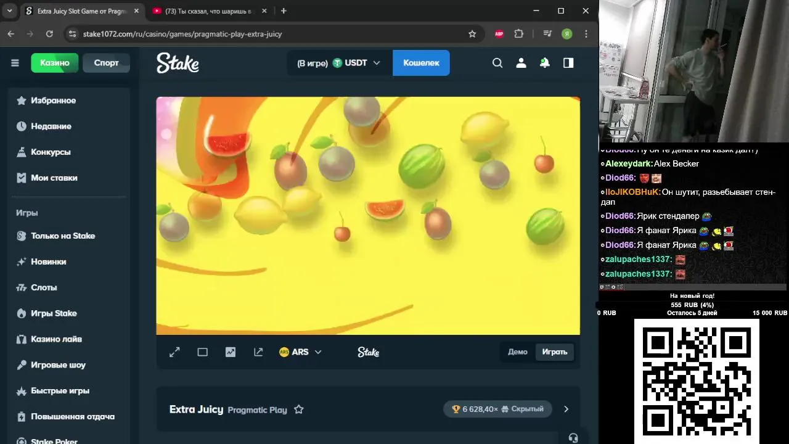789x444 pixels.
Task: Open the live support headset icon
Action: (x=573, y=438)
